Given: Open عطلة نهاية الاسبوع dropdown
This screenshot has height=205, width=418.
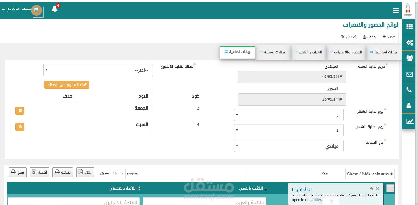Looking at the screenshot, I should 98,70.
